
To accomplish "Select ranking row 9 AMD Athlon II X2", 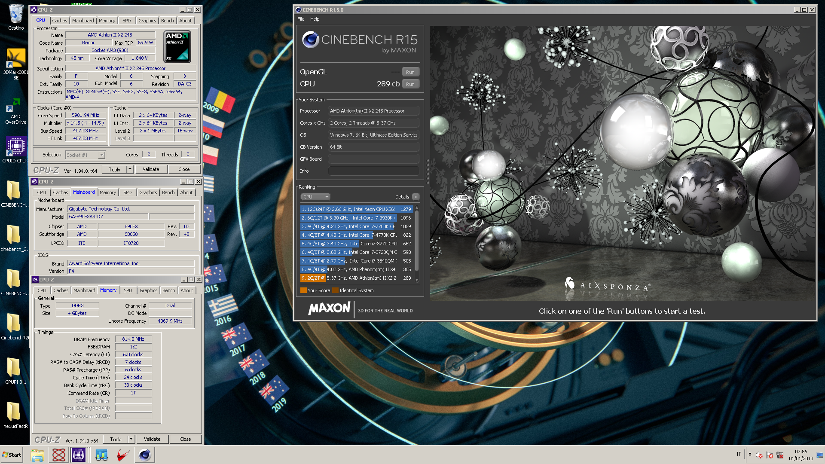I will [x=357, y=278].
